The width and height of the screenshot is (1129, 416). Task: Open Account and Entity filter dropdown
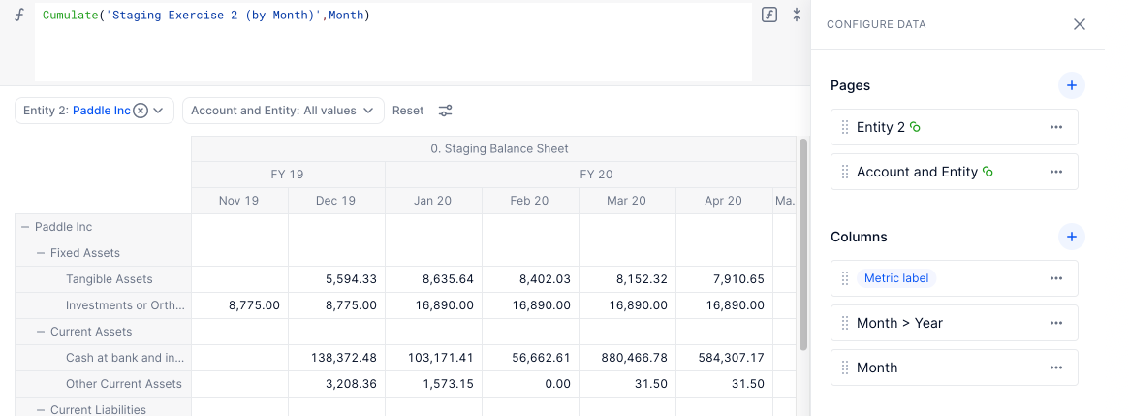click(283, 111)
